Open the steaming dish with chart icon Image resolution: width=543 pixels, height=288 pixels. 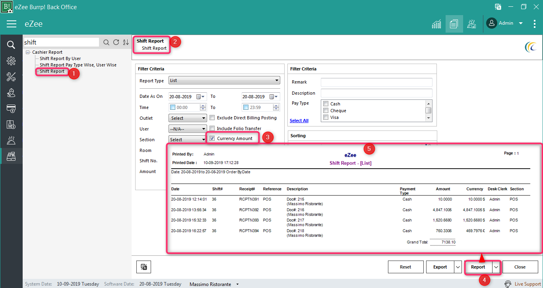click(471, 24)
